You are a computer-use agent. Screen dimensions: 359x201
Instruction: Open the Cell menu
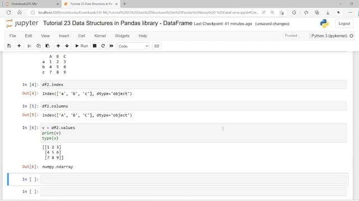(81, 36)
